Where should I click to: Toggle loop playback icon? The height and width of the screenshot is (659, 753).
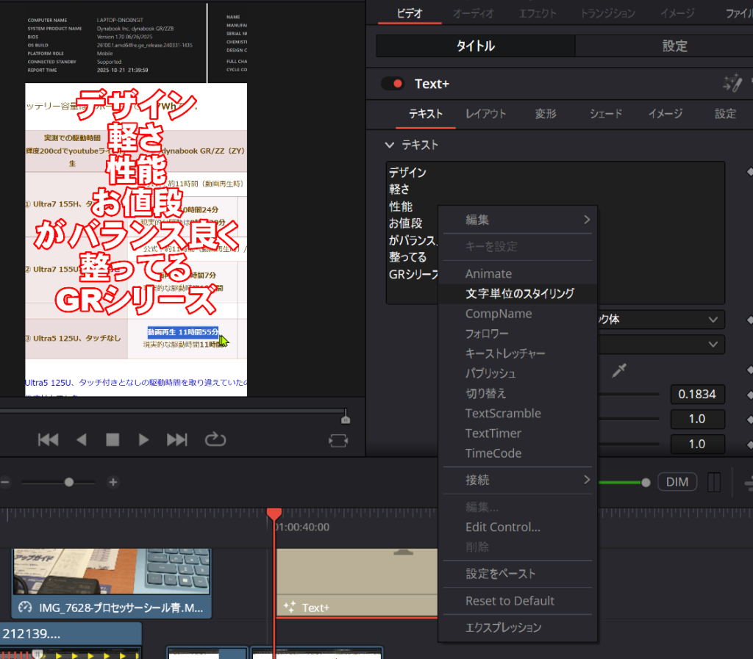pyautogui.click(x=215, y=439)
